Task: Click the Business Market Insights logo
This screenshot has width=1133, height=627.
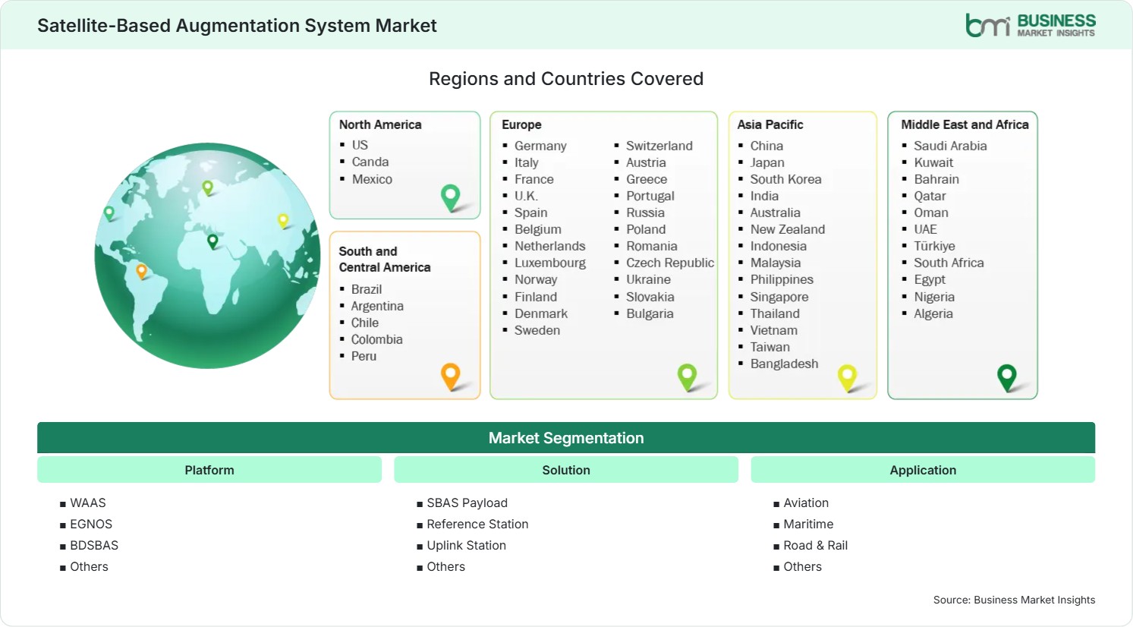Action: [1031, 25]
